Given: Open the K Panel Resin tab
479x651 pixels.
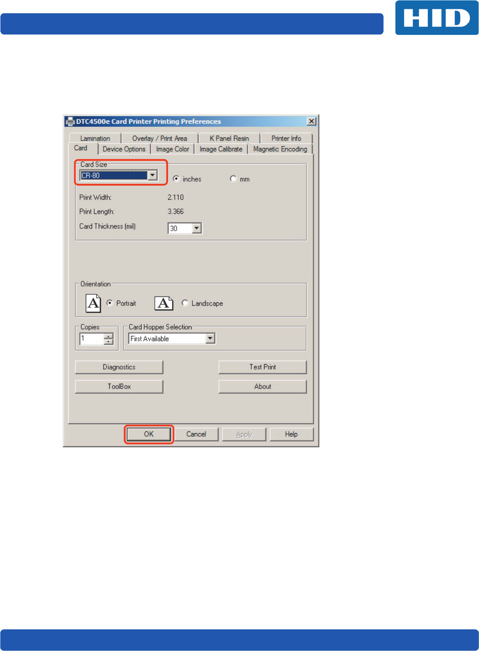Looking at the screenshot, I should pyautogui.click(x=229, y=138).
